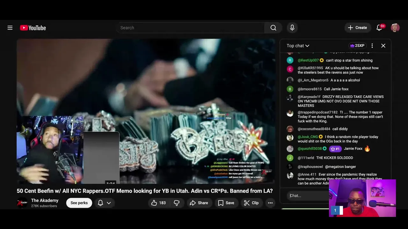Click 278K subscribers text
The width and height of the screenshot is (408, 229).
(44, 206)
